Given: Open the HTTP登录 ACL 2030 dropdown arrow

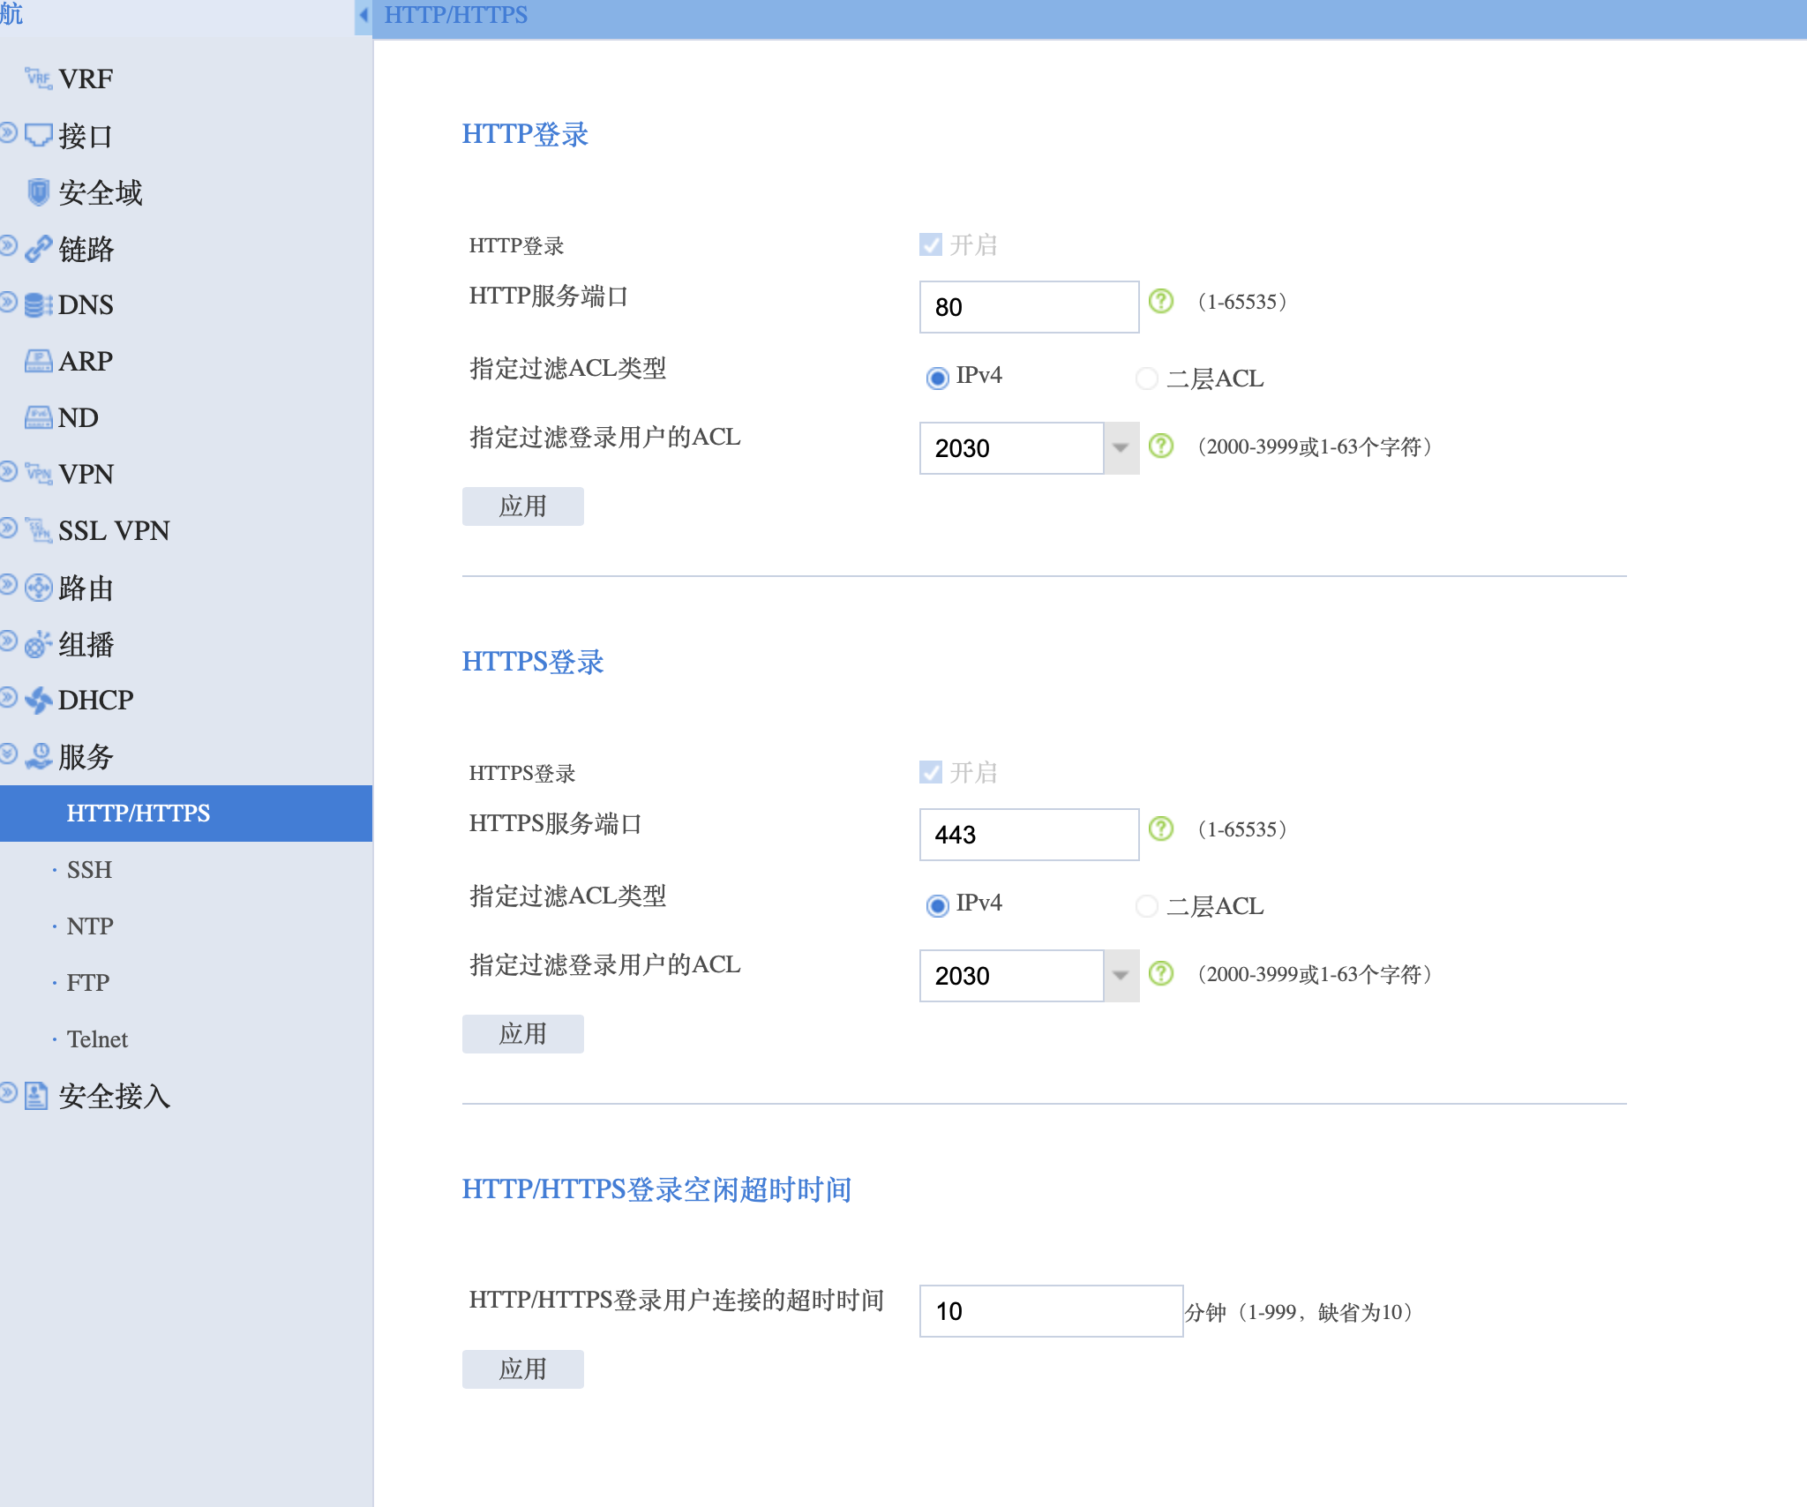Looking at the screenshot, I should tap(1121, 448).
